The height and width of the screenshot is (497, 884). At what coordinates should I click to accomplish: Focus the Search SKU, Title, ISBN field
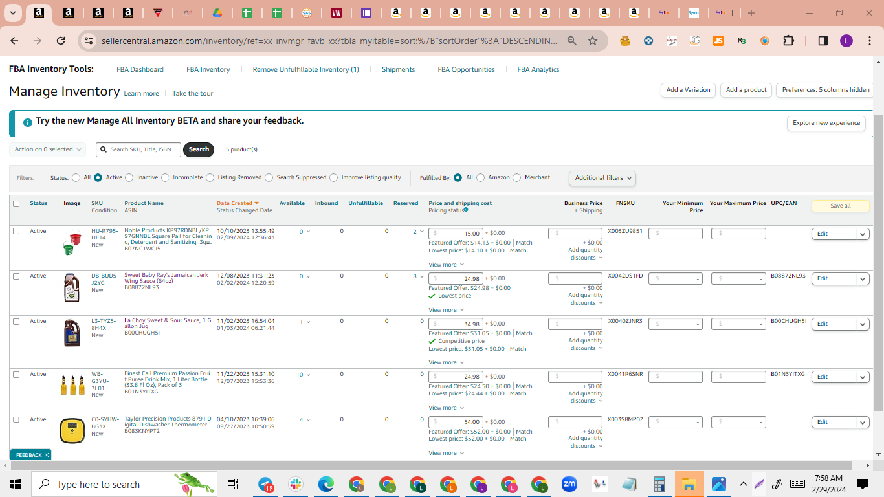pos(138,149)
